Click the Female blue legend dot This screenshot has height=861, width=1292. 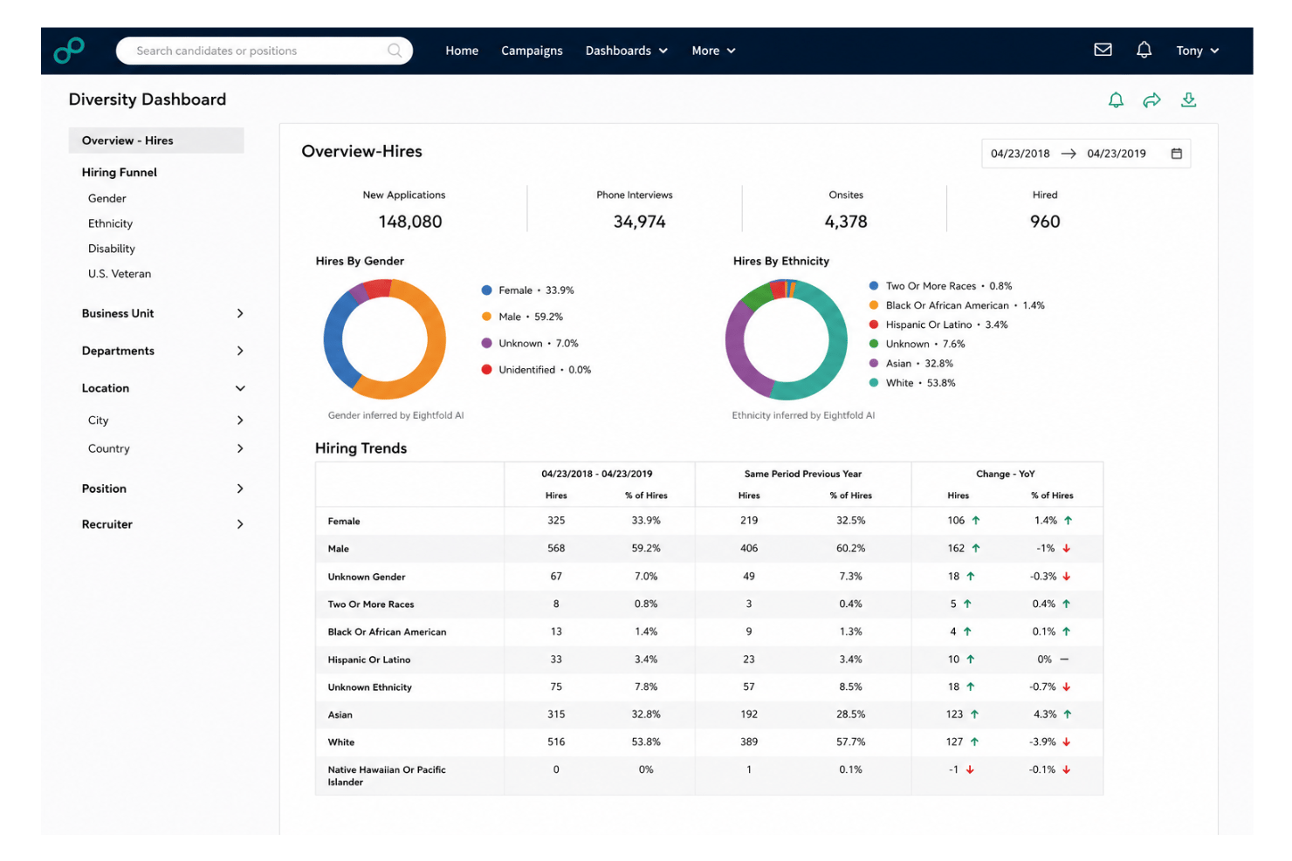(x=486, y=290)
